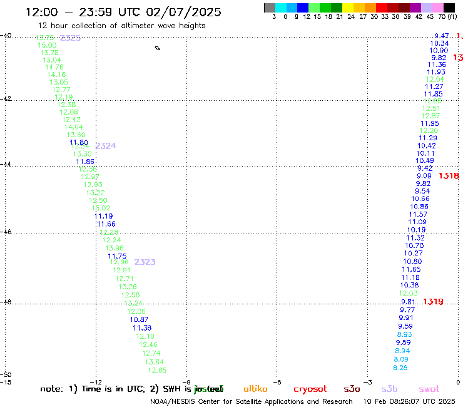This screenshot has height=407, width=463.
Task: Click the wave height value 13.64
Action: point(154,362)
